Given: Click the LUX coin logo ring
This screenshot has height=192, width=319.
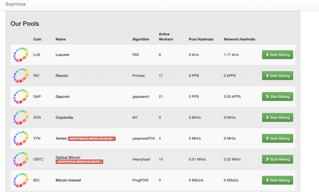Looking at the screenshot, I should coord(21,54).
